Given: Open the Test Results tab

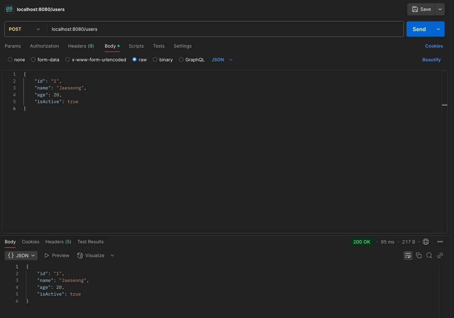Looking at the screenshot, I should [90, 242].
